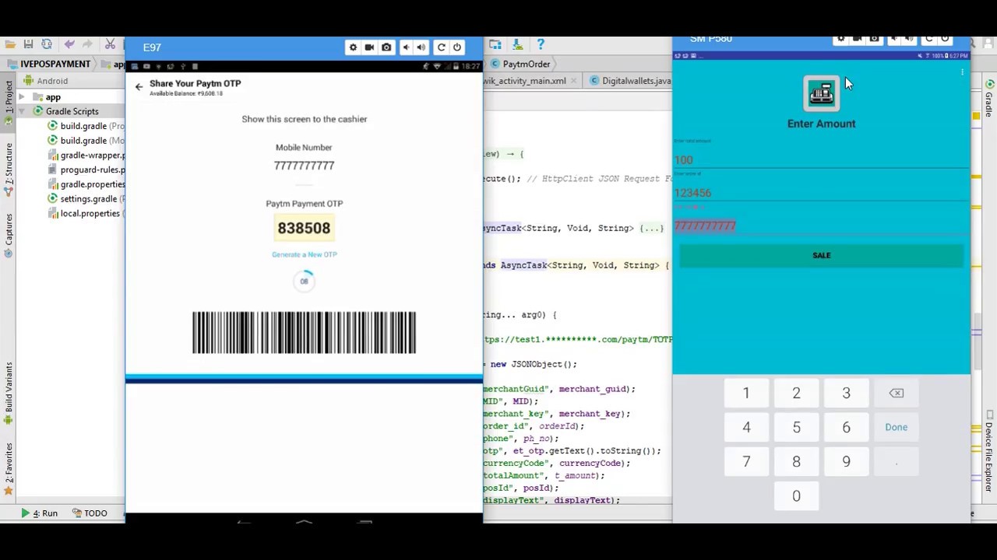997x560 pixels.
Task: Tap the 9 key on keypad
Action: coord(846,461)
